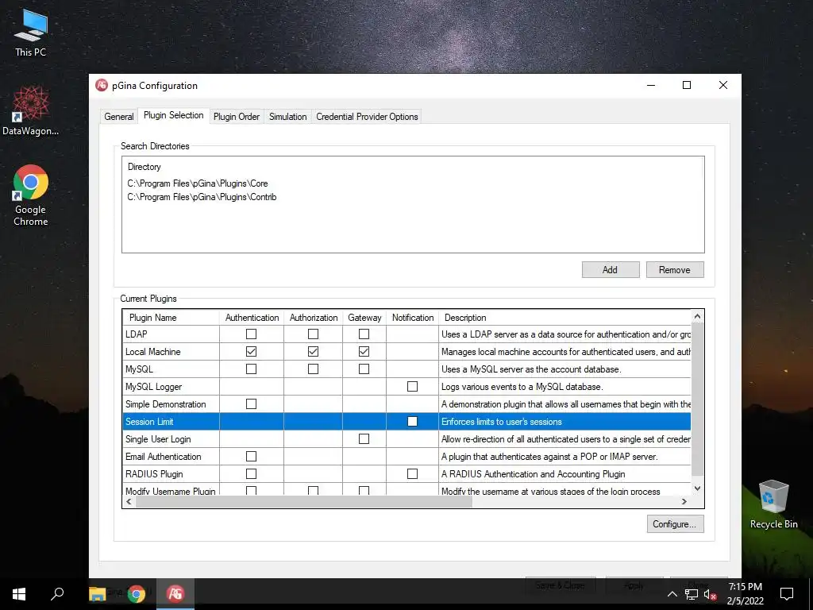Click the Remove directory button
The height and width of the screenshot is (610, 813).
point(675,270)
